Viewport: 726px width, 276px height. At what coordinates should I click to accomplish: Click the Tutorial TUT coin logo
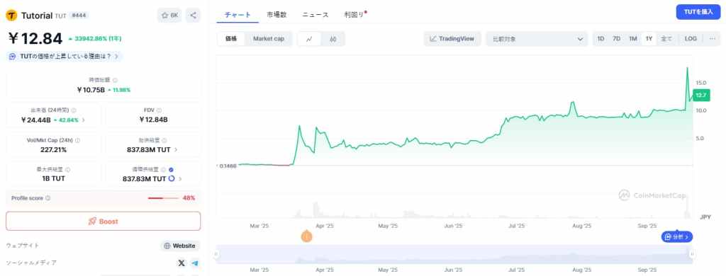(x=11, y=16)
